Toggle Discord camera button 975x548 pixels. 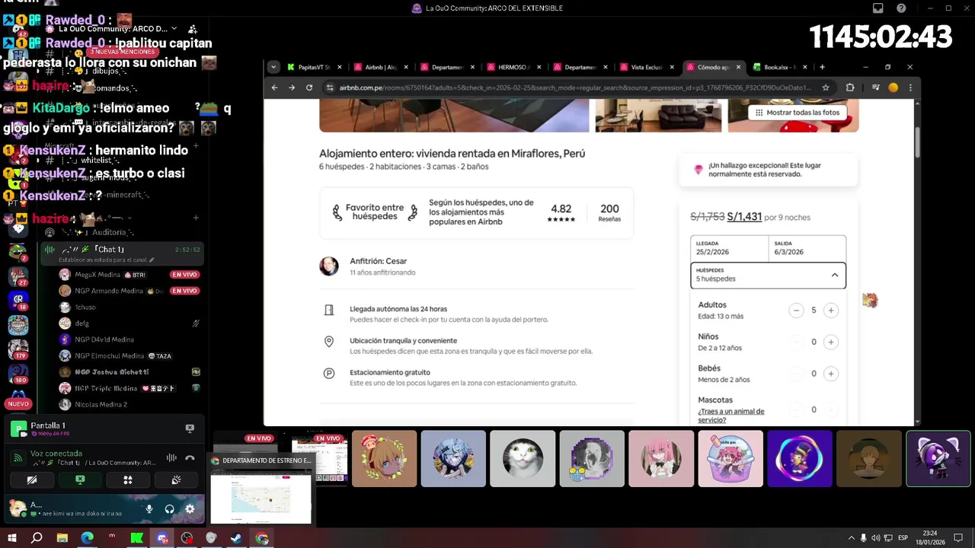pyautogui.click(x=32, y=480)
